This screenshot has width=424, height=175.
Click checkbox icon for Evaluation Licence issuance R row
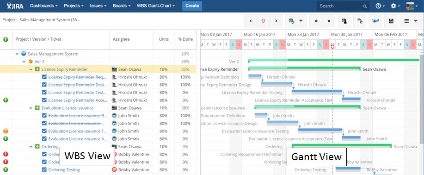44,116
